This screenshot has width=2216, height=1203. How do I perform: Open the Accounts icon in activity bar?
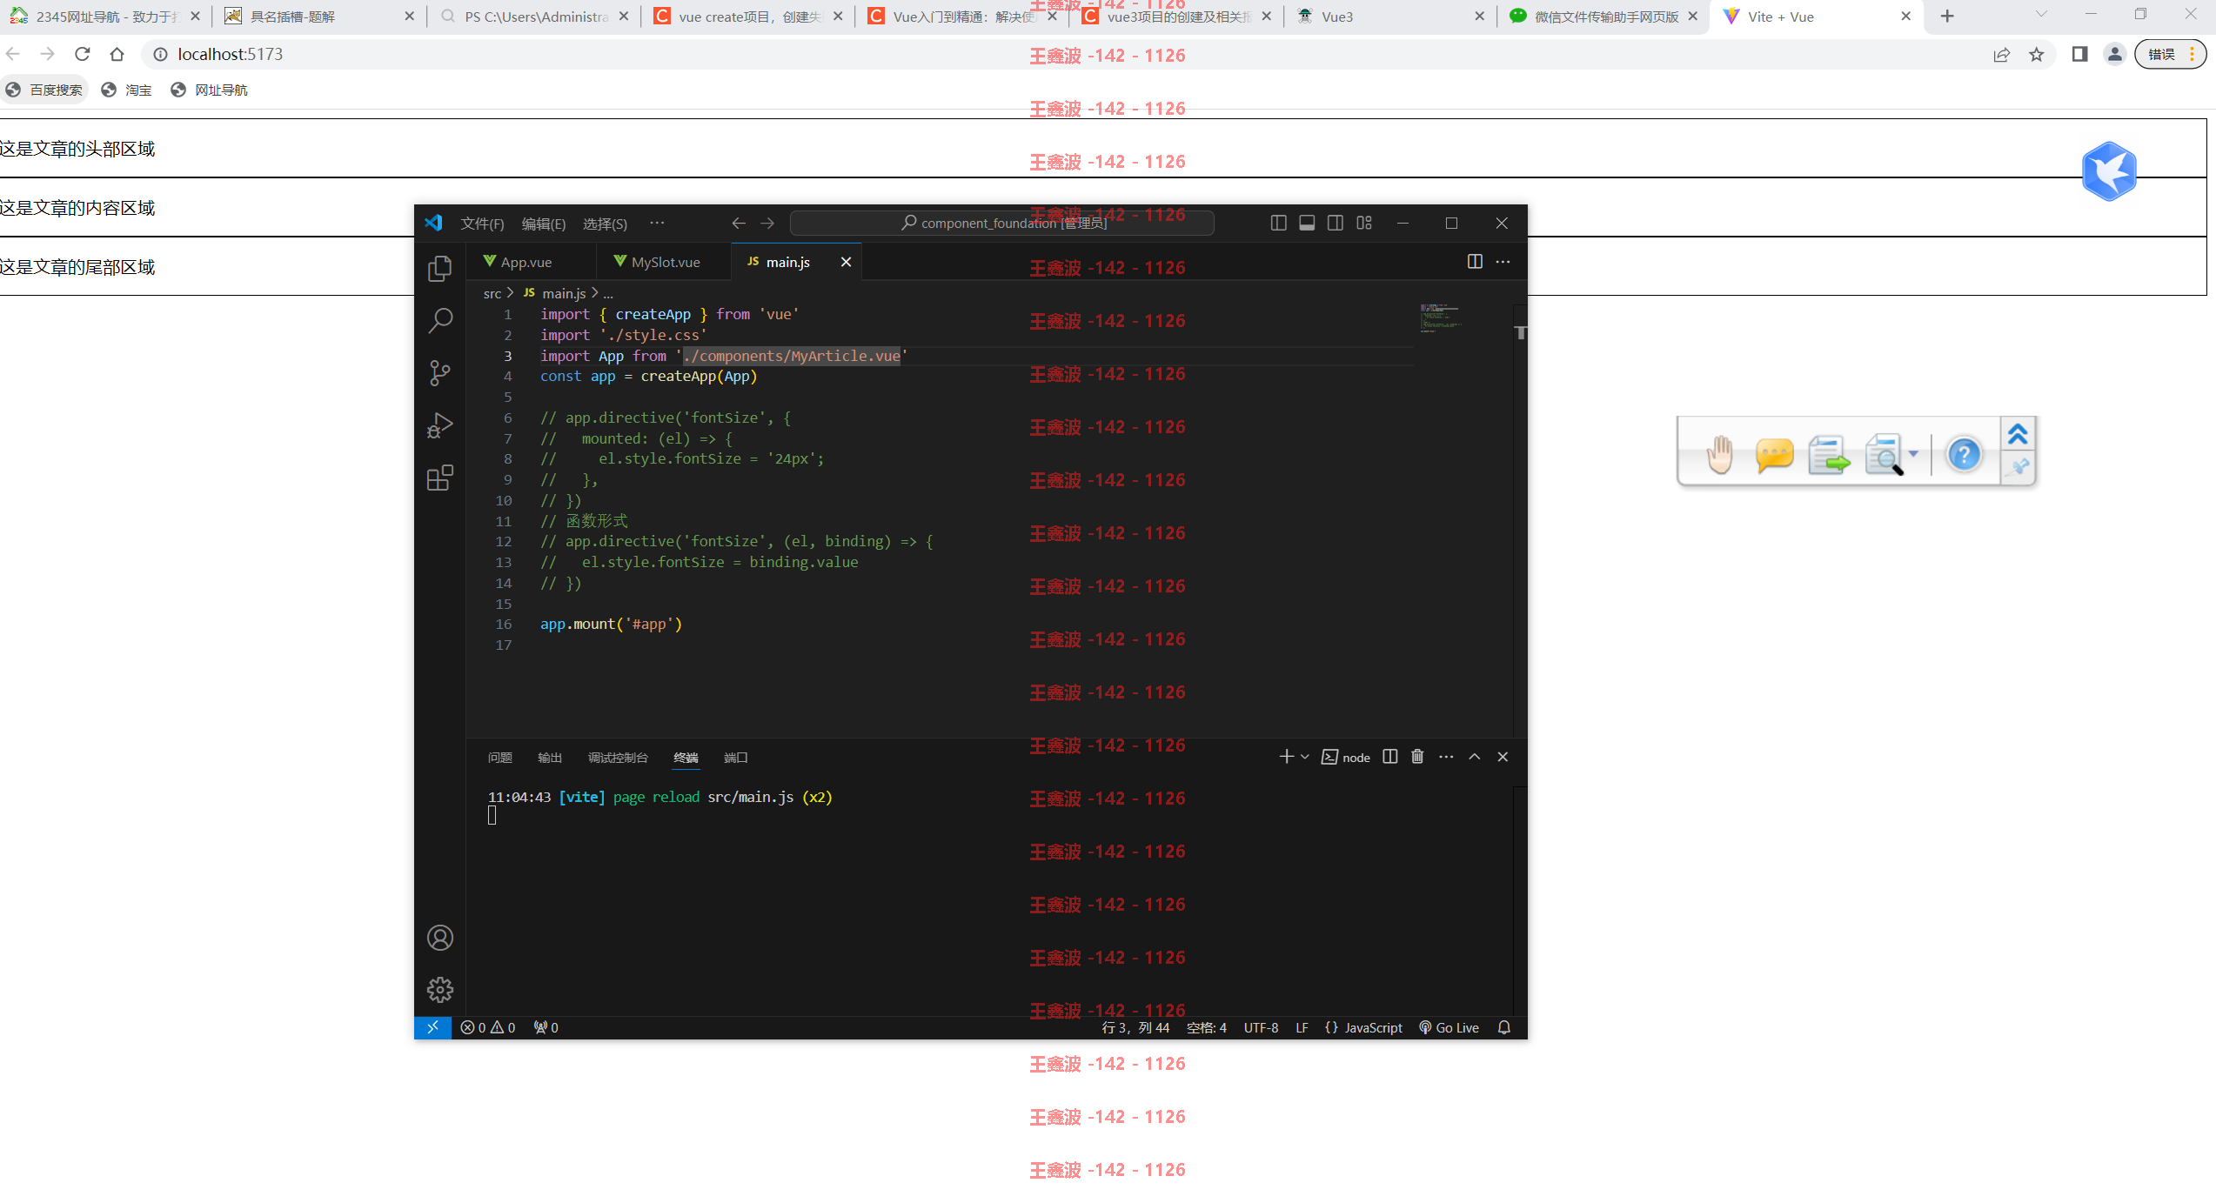coord(440,938)
